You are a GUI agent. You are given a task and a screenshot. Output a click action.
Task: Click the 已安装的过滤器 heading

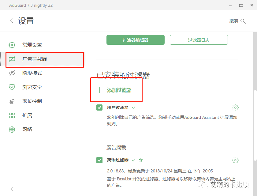pos(123,75)
